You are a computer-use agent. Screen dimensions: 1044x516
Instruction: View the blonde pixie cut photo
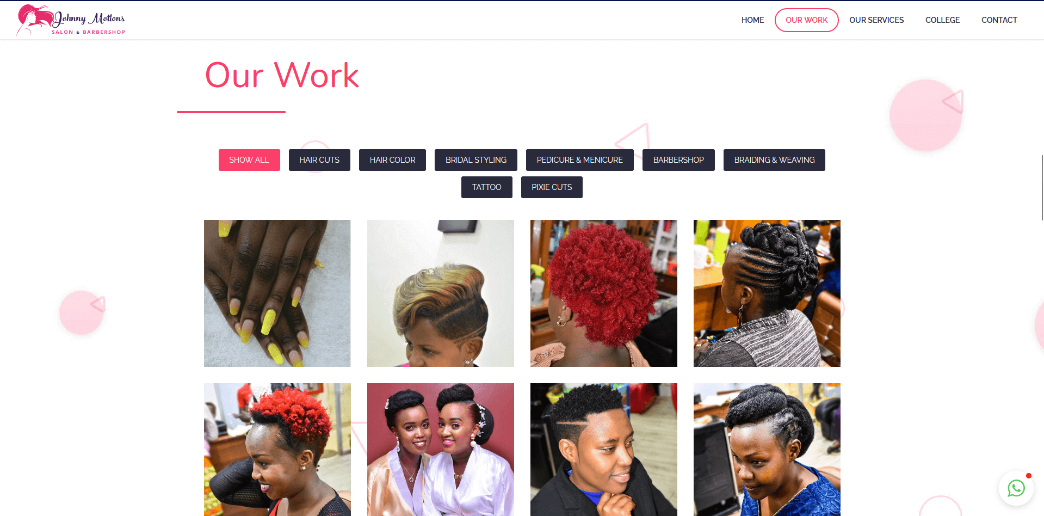pos(441,293)
